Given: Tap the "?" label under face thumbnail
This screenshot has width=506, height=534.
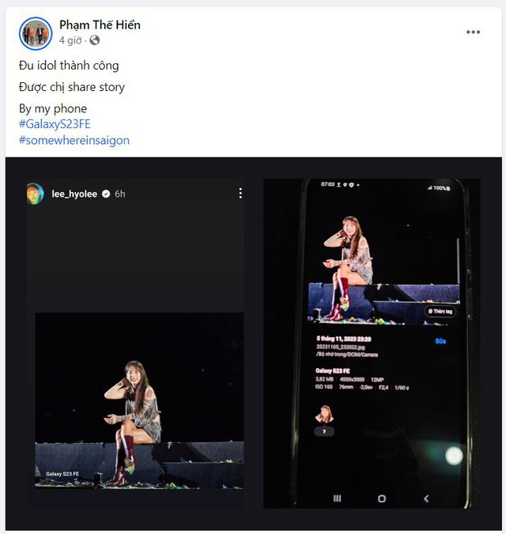Looking at the screenshot, I should (x=324, y=431).
